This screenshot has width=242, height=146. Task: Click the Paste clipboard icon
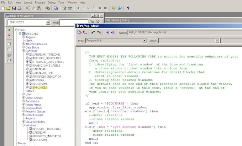pyautogui.click(x=39, y=8)
